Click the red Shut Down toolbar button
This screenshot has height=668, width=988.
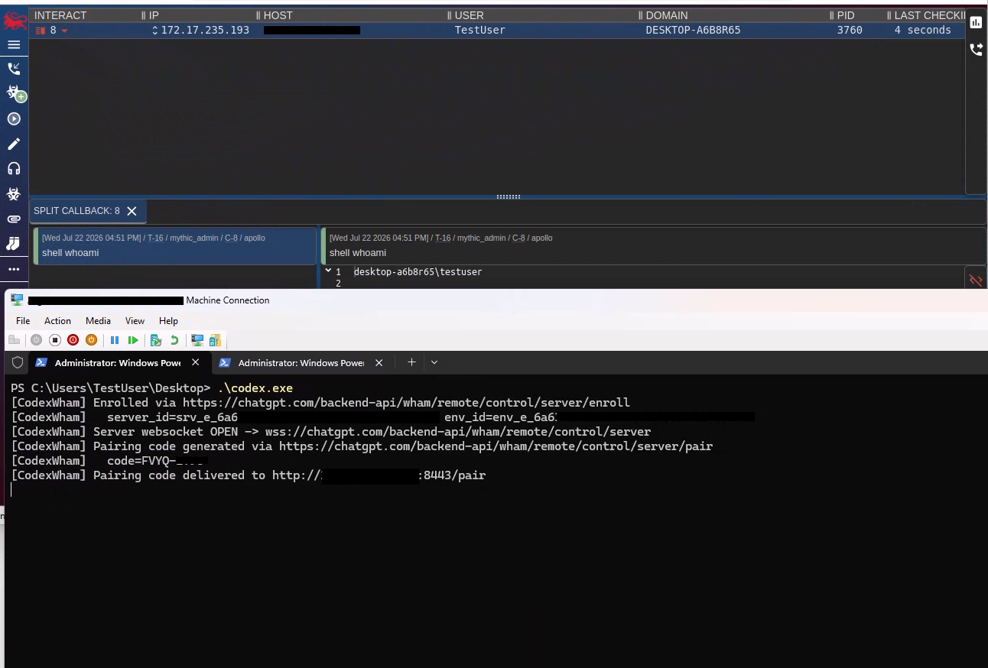click(x=73, y=340)
